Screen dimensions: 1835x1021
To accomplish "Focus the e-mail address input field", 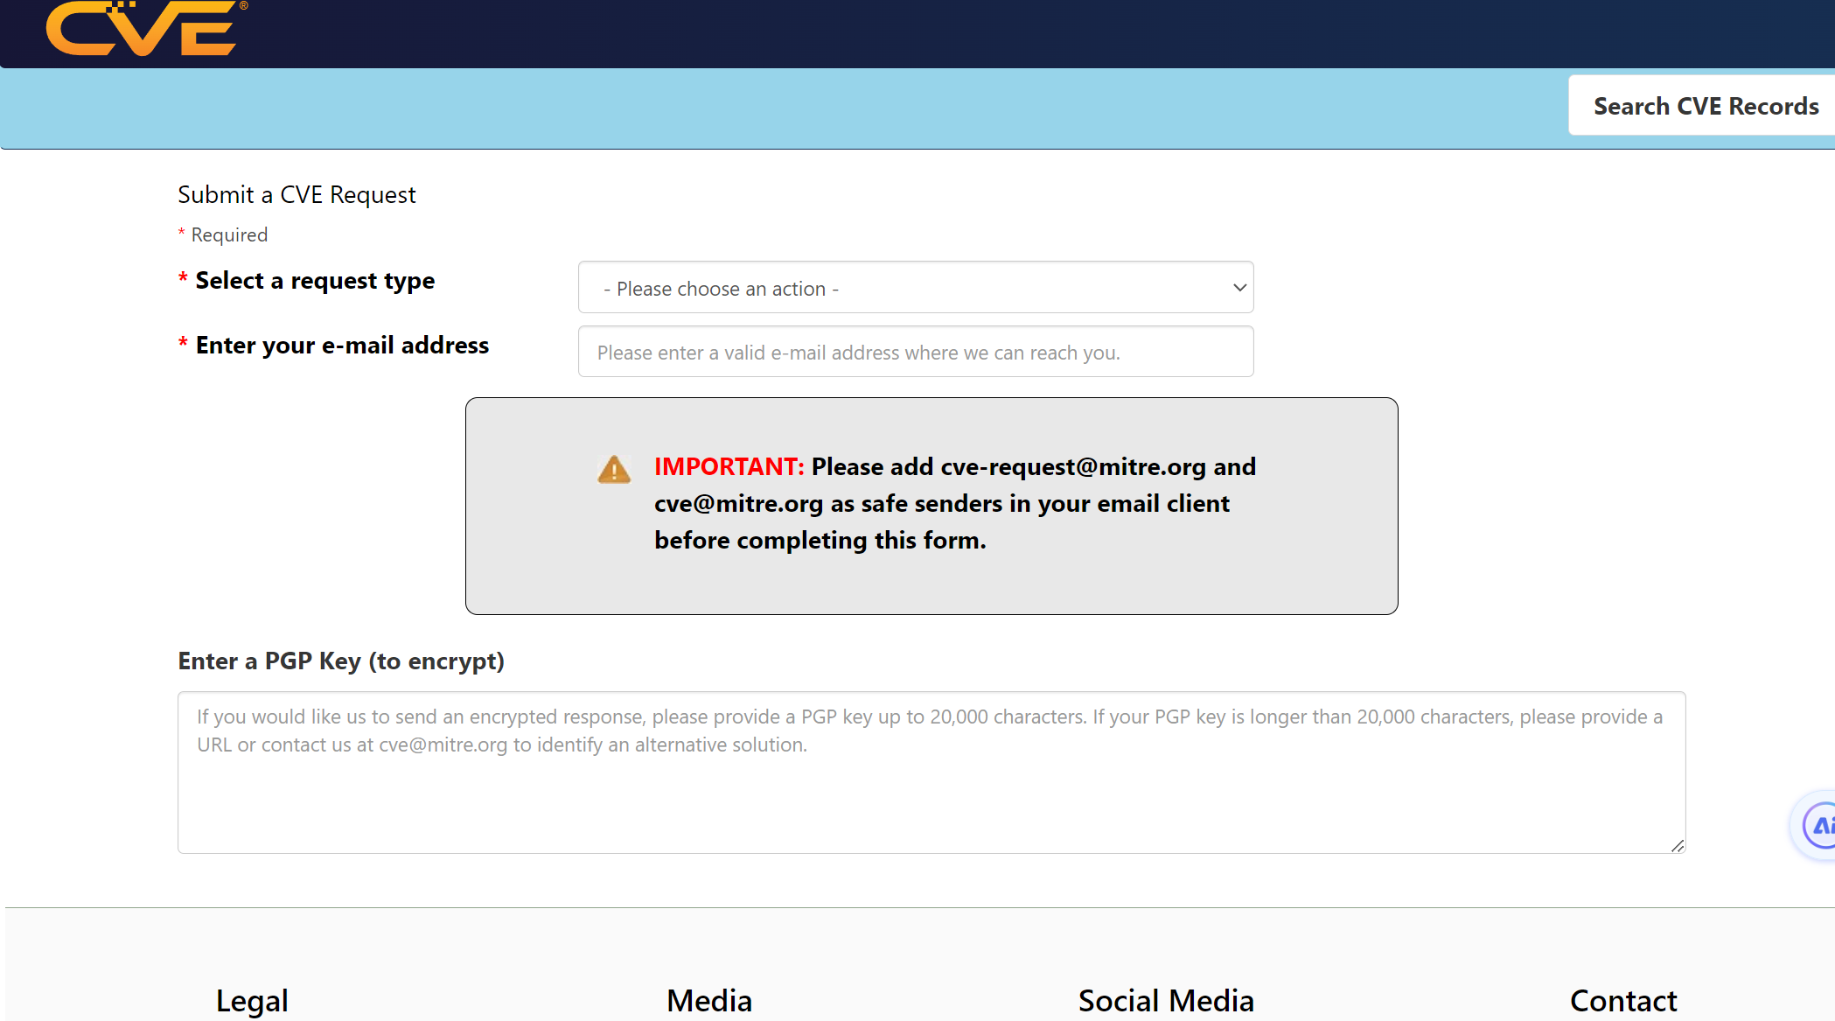I will point(915,352).
